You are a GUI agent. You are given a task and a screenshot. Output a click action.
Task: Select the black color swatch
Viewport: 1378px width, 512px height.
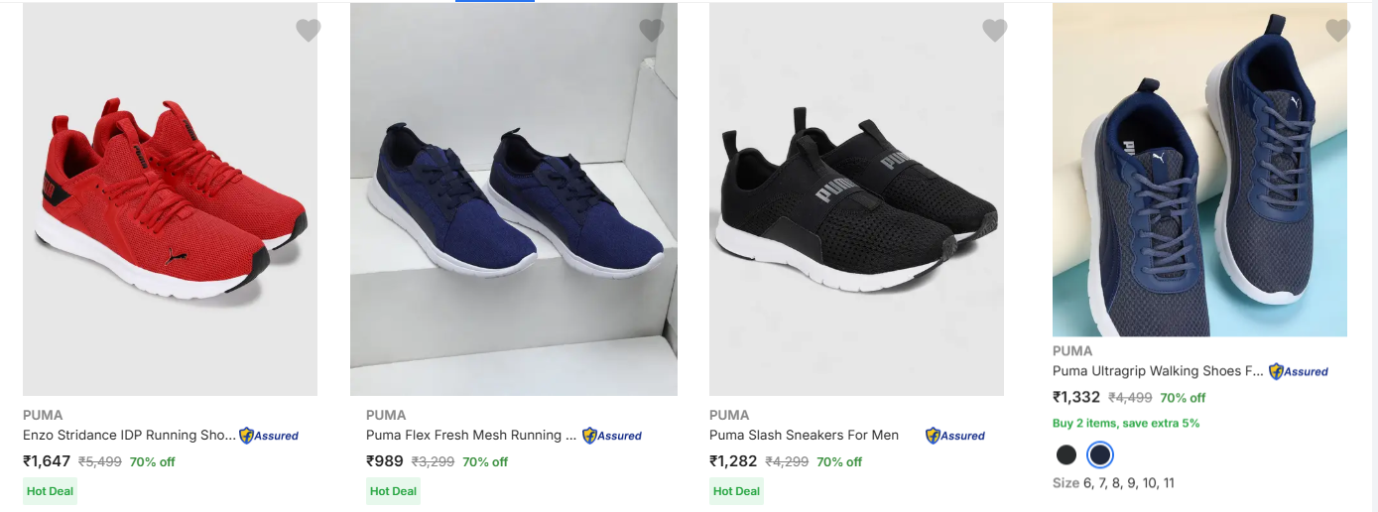point(1066,454)
